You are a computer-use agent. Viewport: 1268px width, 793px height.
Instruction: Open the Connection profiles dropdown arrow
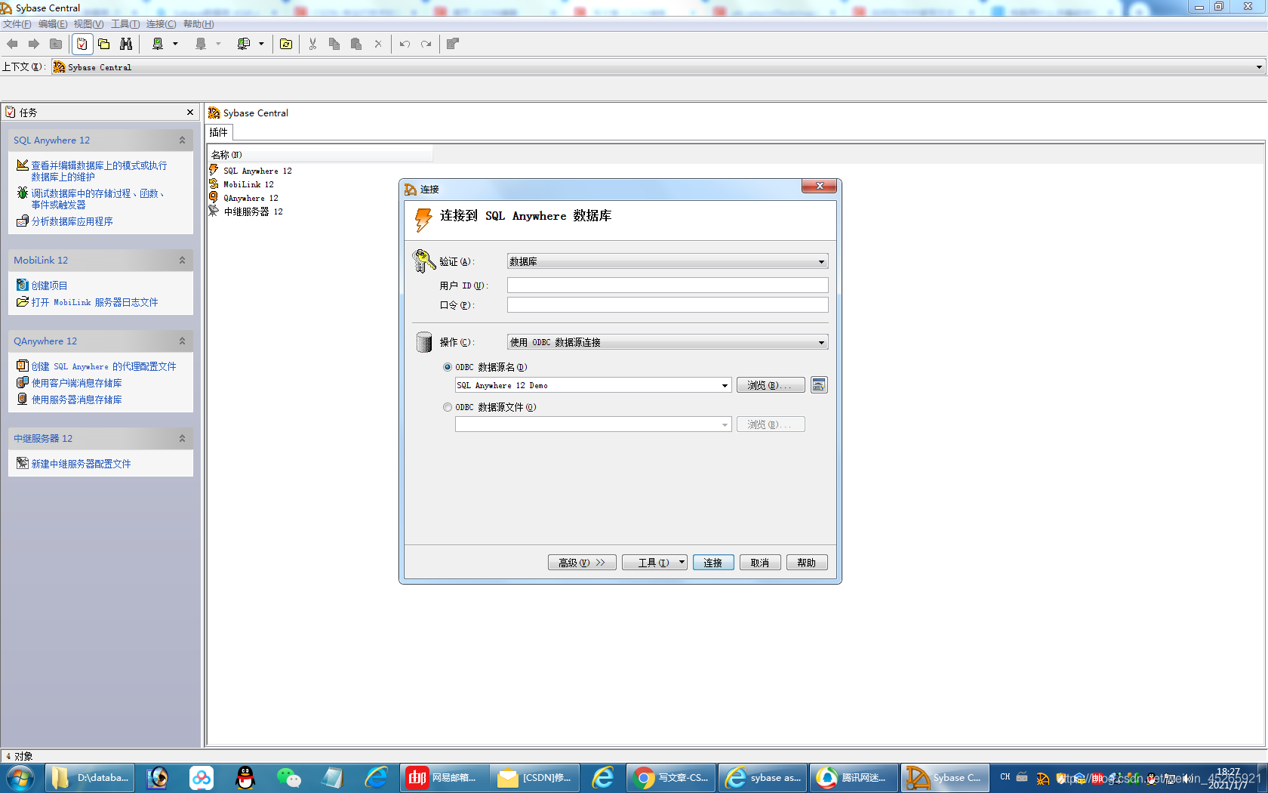point(261,44)
